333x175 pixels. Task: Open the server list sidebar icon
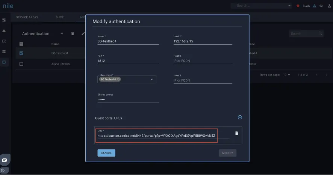[4, 51]
